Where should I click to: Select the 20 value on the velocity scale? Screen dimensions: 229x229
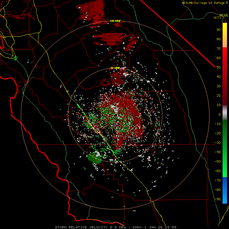(219, 96)
